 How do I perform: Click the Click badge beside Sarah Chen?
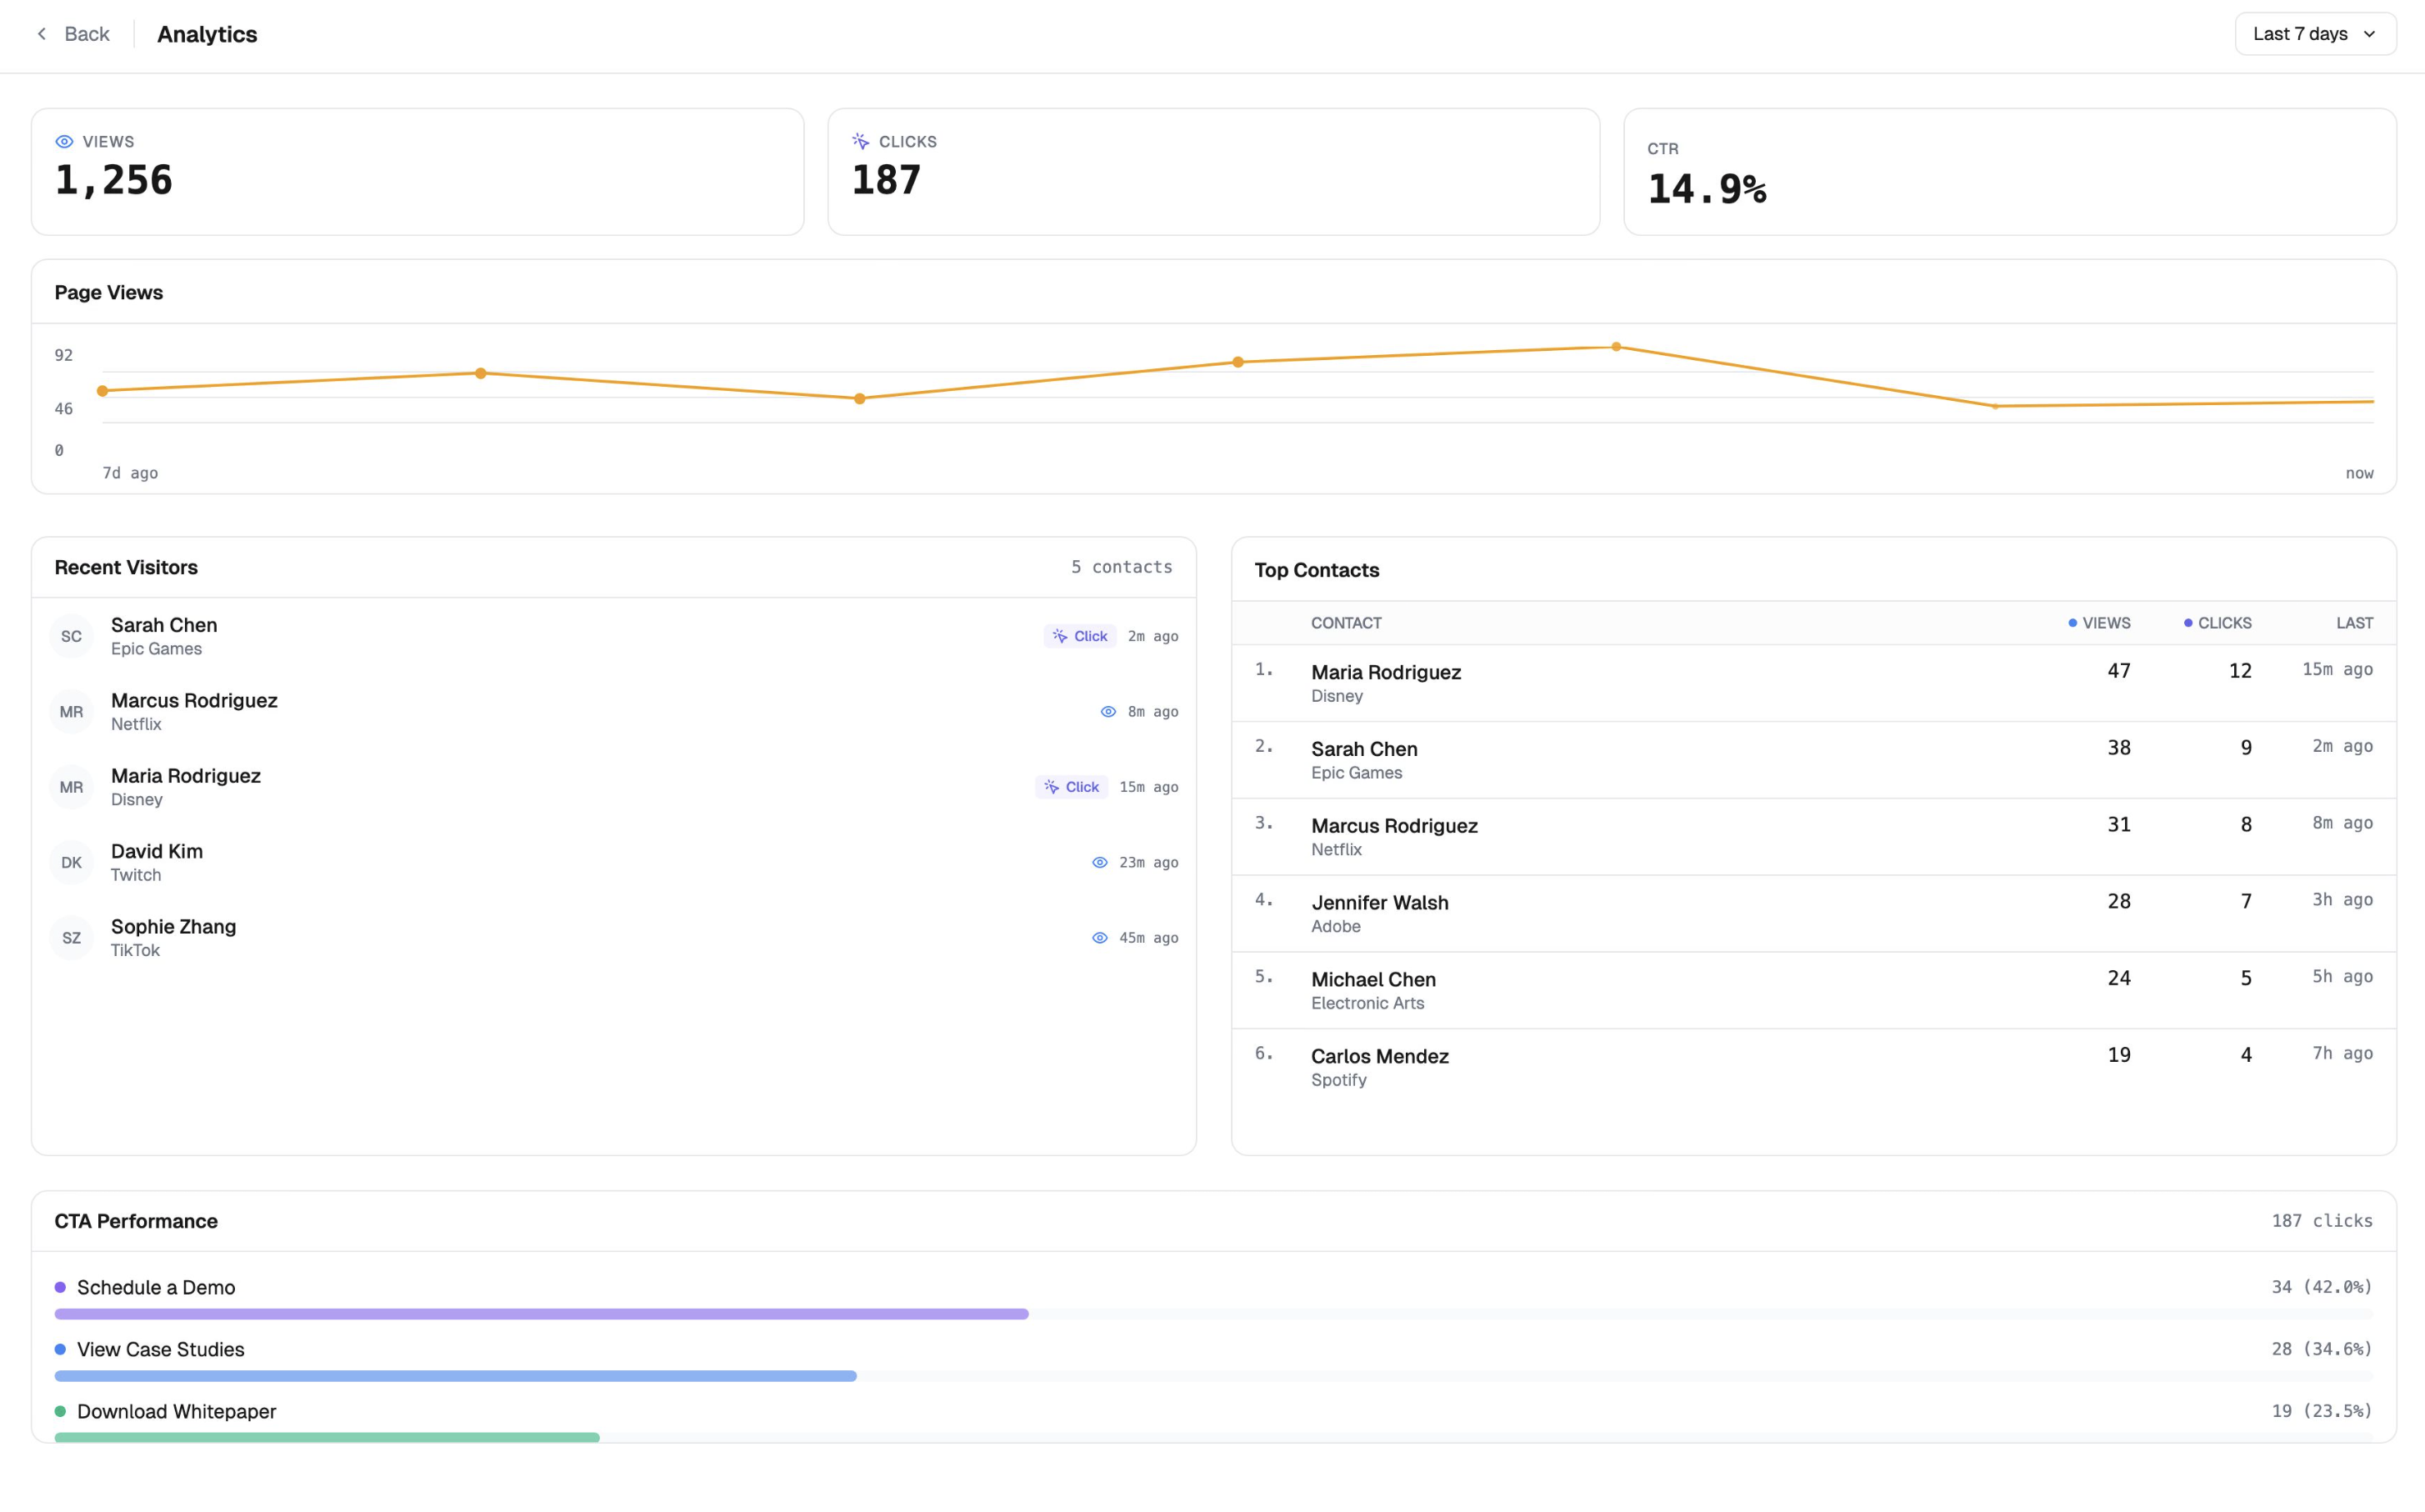pos(1079,635)
